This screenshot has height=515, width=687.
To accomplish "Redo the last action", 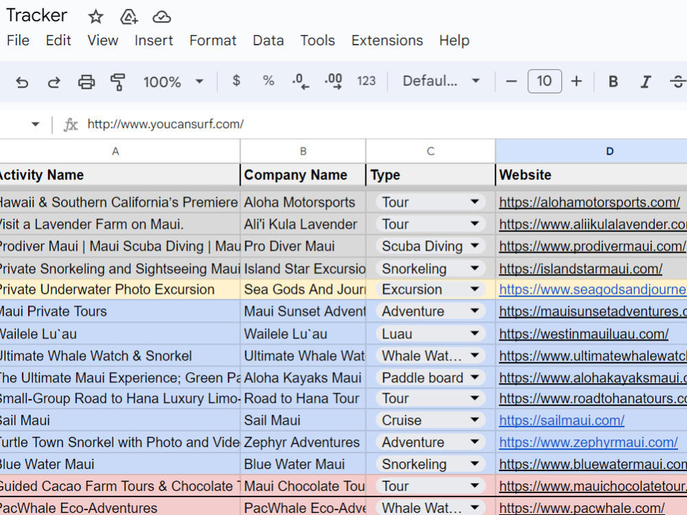I will pyautogui.click(x=54, y=82).
